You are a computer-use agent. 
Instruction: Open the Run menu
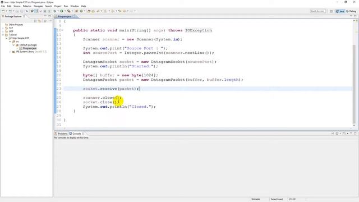[x=66, y=6]
